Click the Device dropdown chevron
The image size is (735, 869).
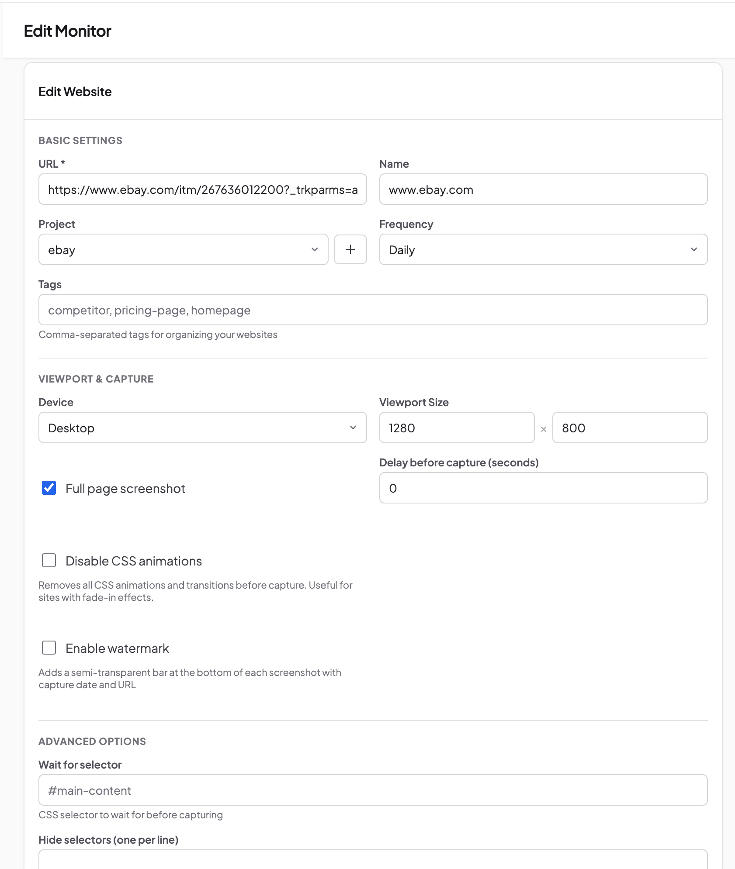pyautogui.click(x=353, y=428)
